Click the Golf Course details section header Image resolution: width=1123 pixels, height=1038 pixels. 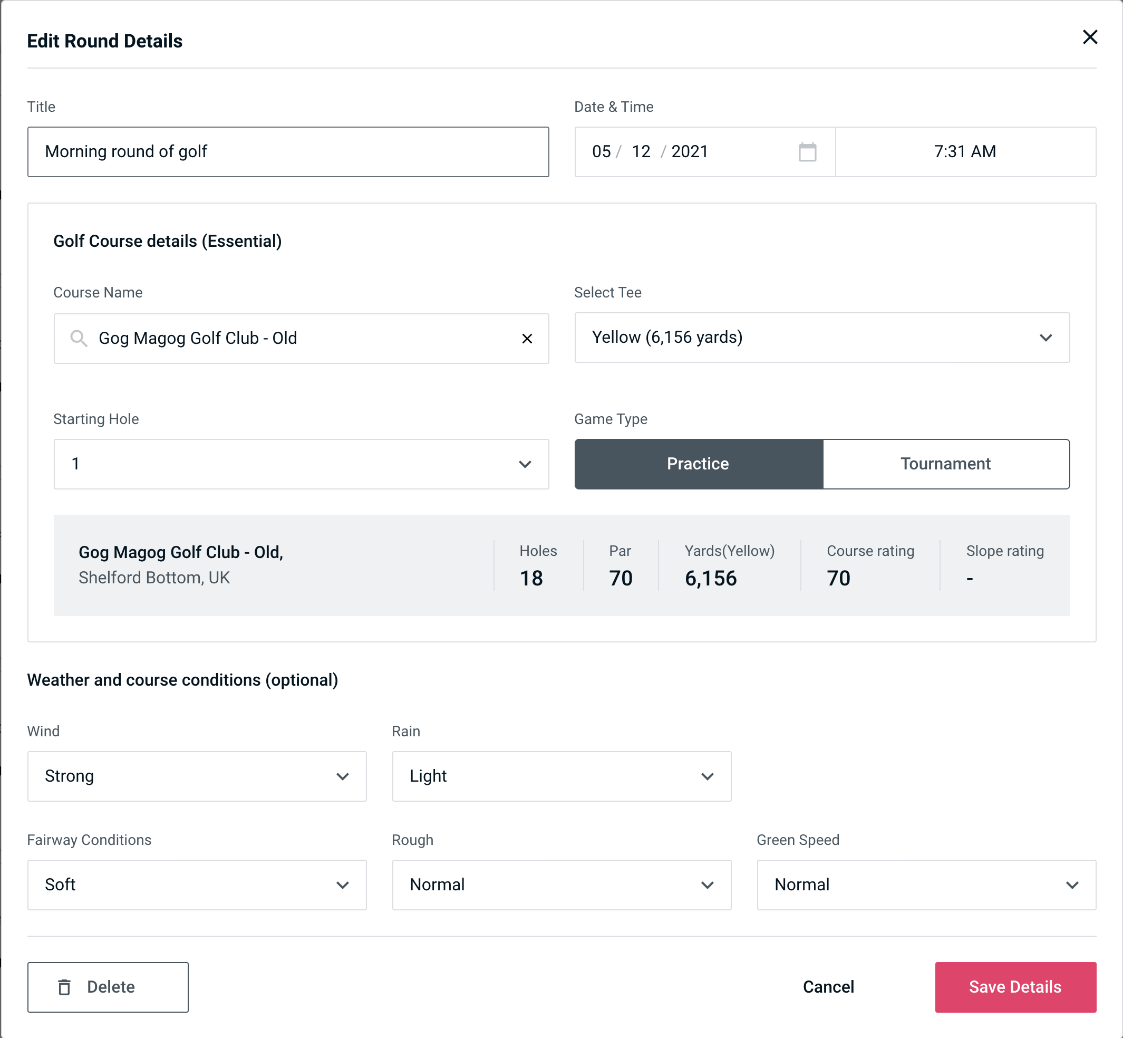(168, 239)
